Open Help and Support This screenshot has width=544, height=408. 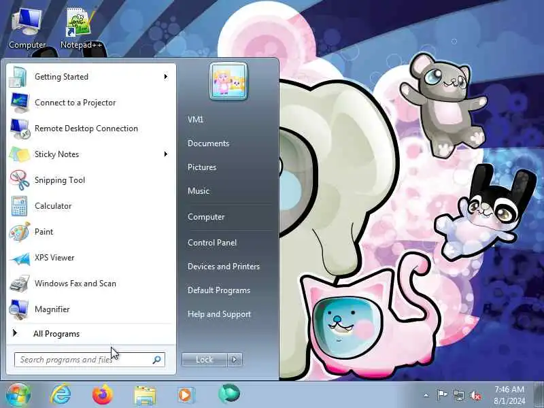[x=219, y=314]
